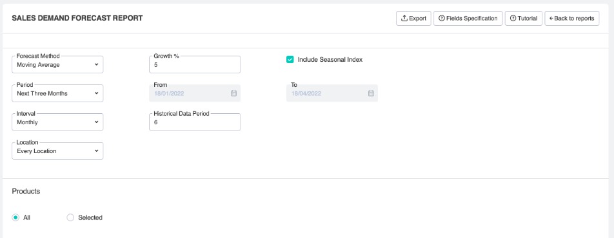
Task: Open the Interval dropdown set to Monthly
Action: 57,122
